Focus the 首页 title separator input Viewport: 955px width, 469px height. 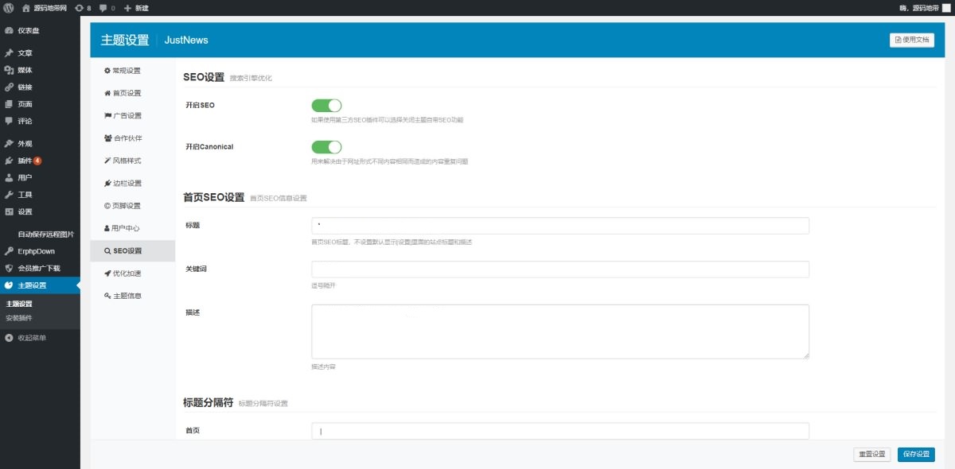[x=560, y=431]
